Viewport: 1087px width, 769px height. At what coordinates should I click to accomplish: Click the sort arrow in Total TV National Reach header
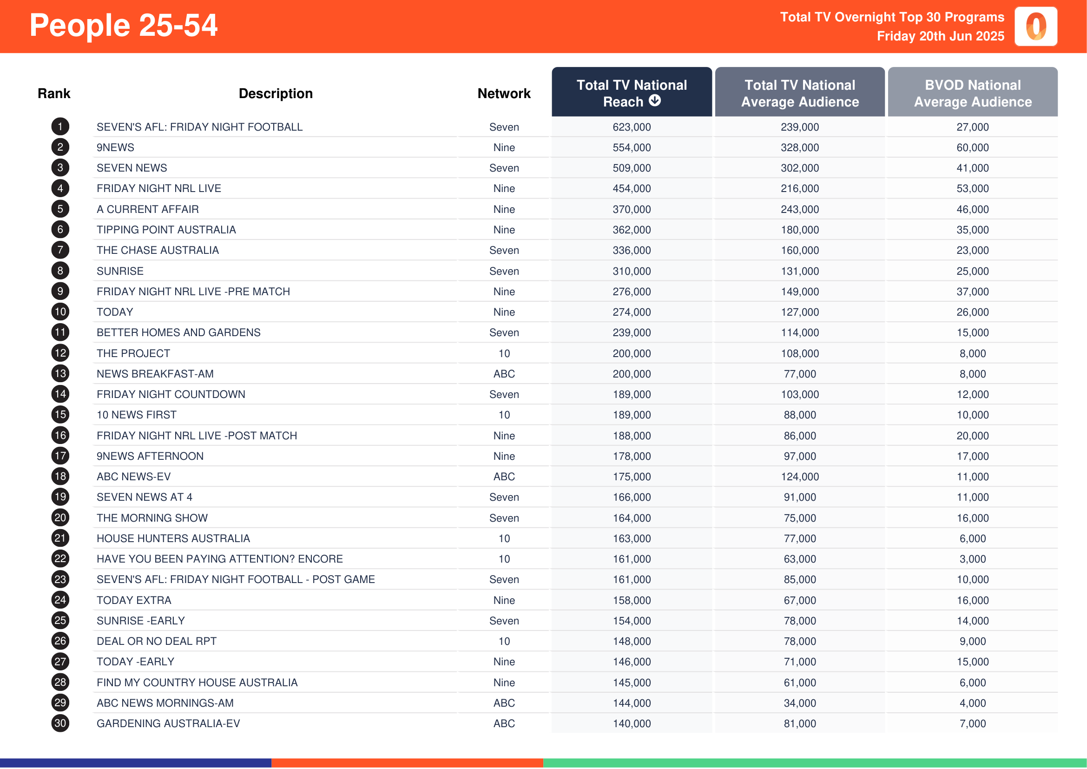(x=655, y=101)
